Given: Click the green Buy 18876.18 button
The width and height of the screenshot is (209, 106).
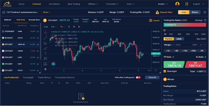Looking at the screenshot, I should click(174, 64).
